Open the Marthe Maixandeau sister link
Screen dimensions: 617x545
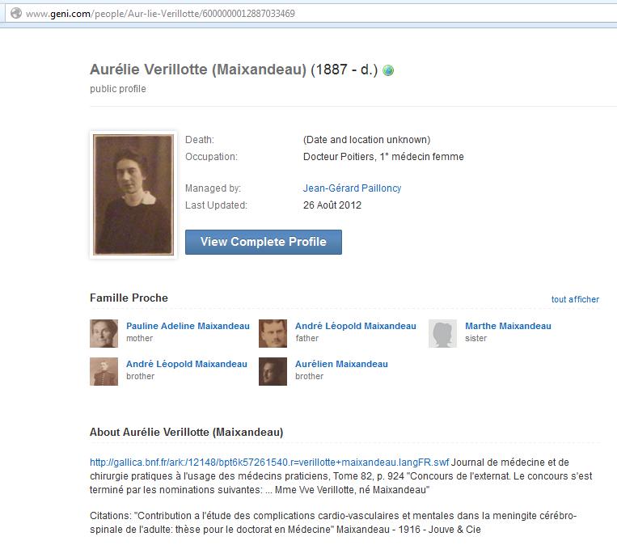(508, 326)
